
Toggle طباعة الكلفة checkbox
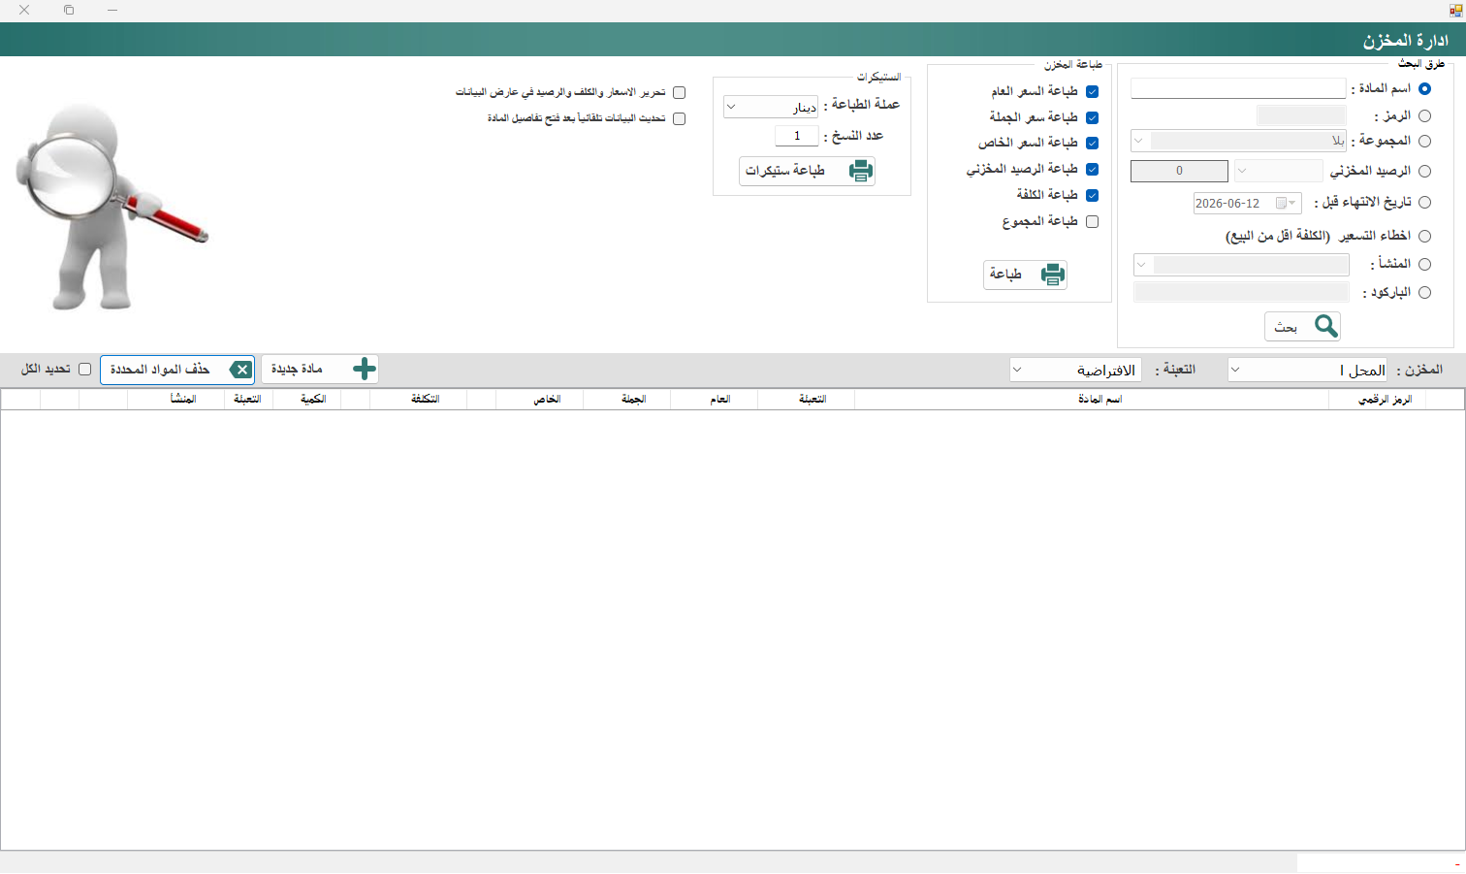pyautogui.click(x=1093, y=195)
